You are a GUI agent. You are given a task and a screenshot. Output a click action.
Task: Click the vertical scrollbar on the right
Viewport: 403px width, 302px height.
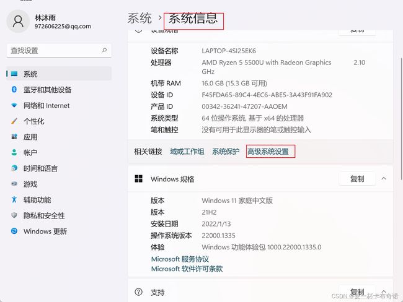click(401, 118)
